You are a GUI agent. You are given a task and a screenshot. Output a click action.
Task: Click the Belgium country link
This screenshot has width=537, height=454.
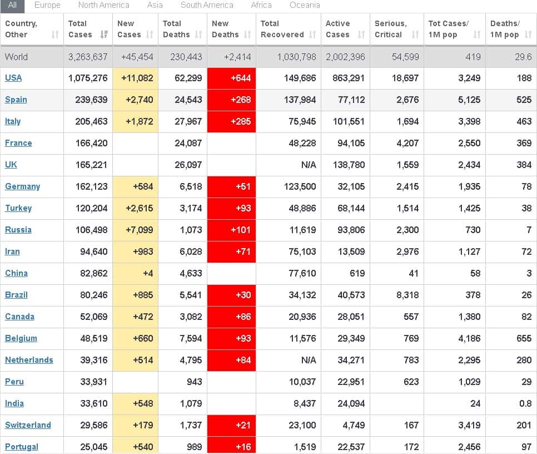21,338
